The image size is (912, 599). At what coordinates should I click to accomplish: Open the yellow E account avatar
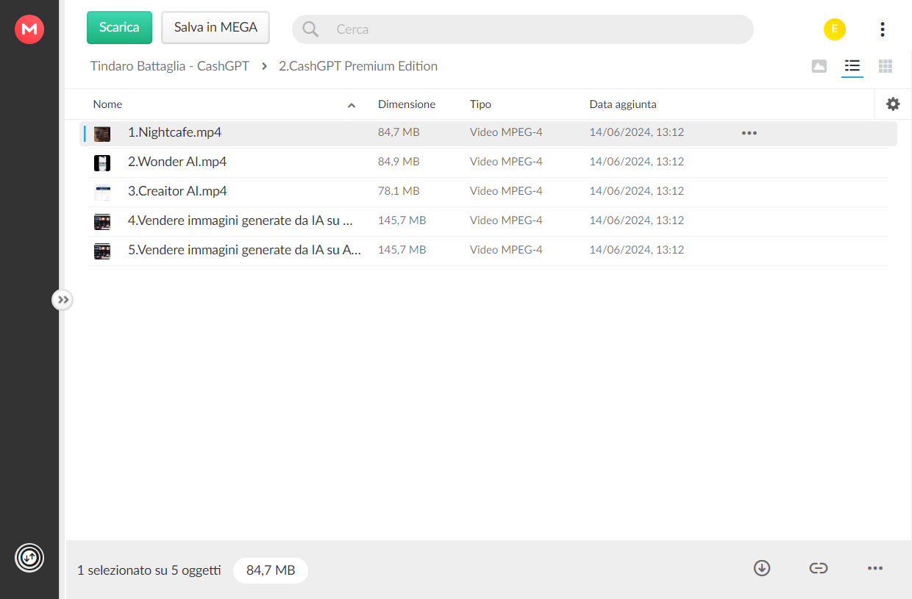tap(834, 29)
